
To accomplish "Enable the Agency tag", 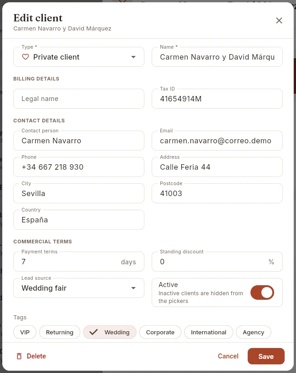I will pos(253,332).
